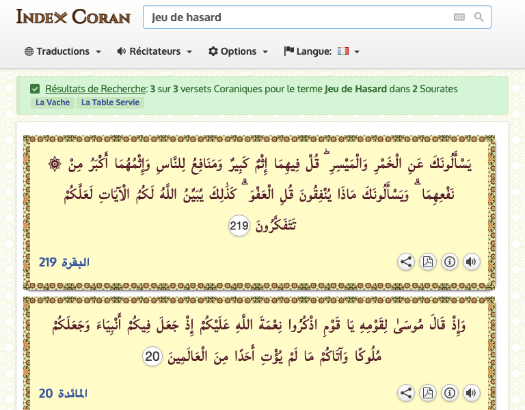Click the bold term Jeu de Hasard in banner
Image resolution: width=525 pixels, height=410 pixels.
click(x=355, y=89)
